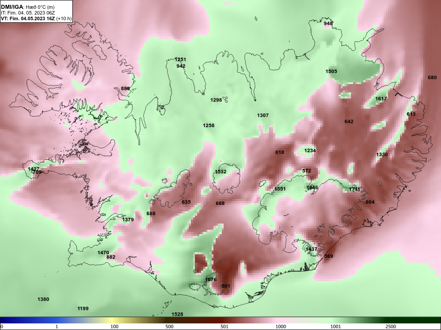The image size is (441, 330).
Task: Click the 2500 tick label on color scale
Action: point(391,326)
